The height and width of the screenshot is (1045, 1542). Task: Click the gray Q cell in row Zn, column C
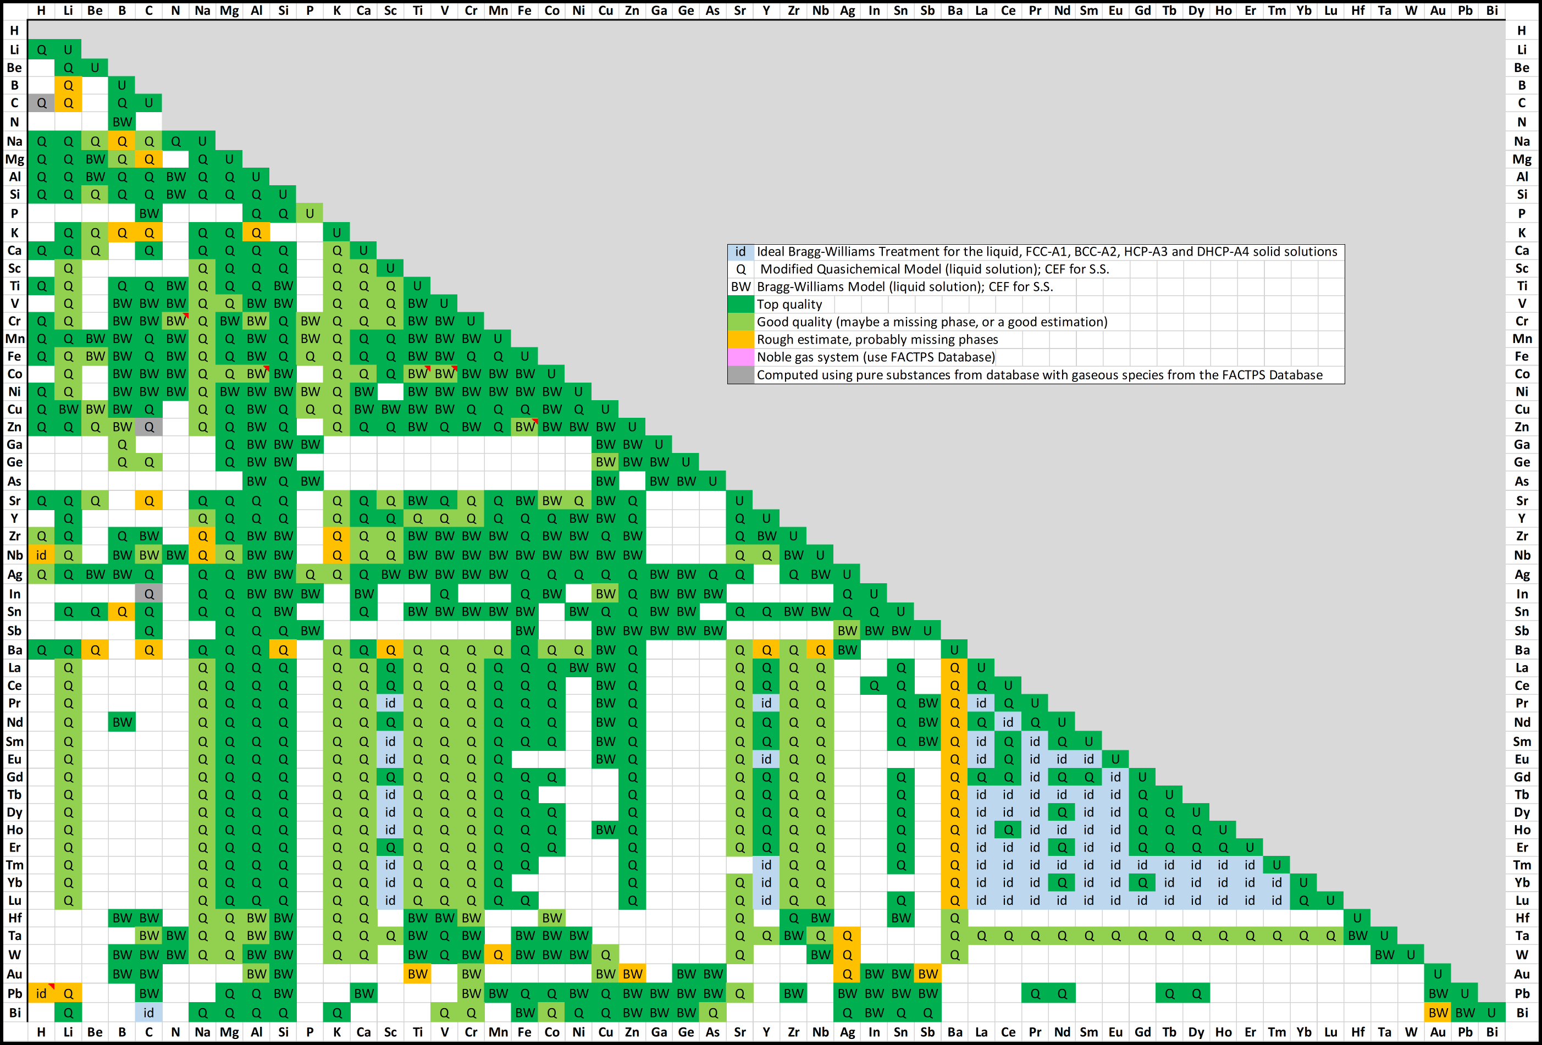[x=148, y=427]
